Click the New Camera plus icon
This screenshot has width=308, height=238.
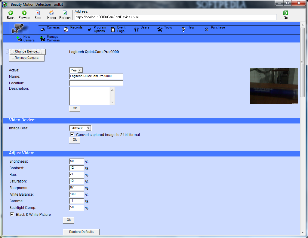click(x=19, y=39)
